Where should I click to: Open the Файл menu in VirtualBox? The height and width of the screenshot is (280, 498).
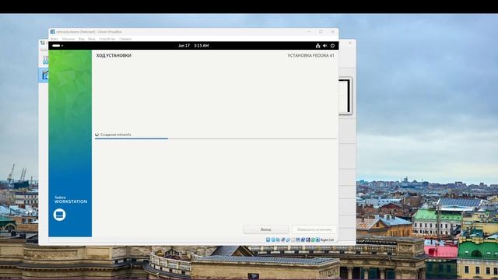coord(54,39)
